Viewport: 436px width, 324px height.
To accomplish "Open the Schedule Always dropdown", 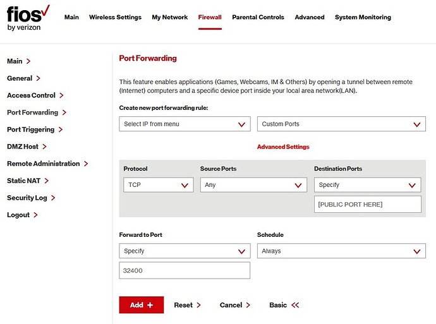I will pyautogui.click(x=341, y=251).
